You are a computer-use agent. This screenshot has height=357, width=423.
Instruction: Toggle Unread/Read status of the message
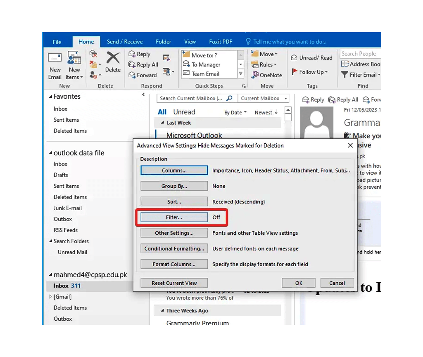tap(311, 57)
